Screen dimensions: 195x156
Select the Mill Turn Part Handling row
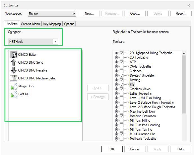tap(145, 125)
